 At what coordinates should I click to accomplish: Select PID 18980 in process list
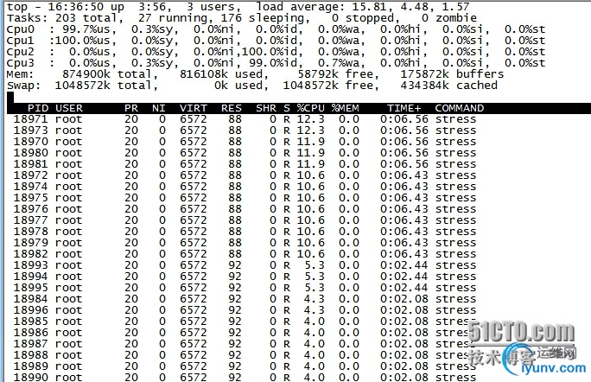(31, 153)
